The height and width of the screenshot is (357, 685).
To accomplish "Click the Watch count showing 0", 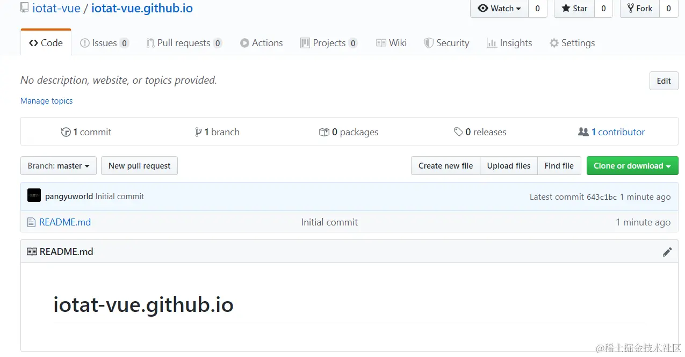I will click(x=538, y=8).
